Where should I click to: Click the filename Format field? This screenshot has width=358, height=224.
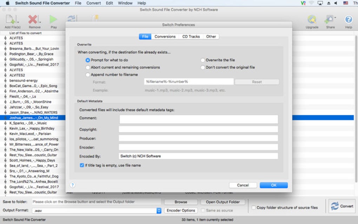(189, 81)
